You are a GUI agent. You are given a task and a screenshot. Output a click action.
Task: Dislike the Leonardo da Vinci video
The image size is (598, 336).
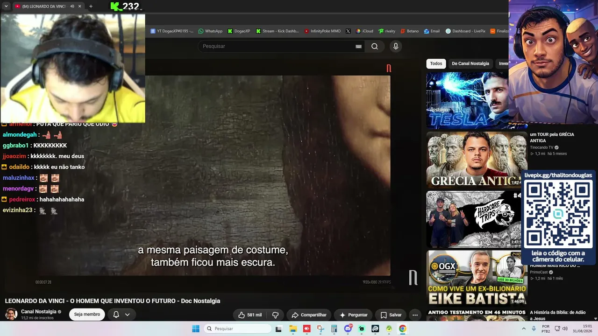[275, 315]
